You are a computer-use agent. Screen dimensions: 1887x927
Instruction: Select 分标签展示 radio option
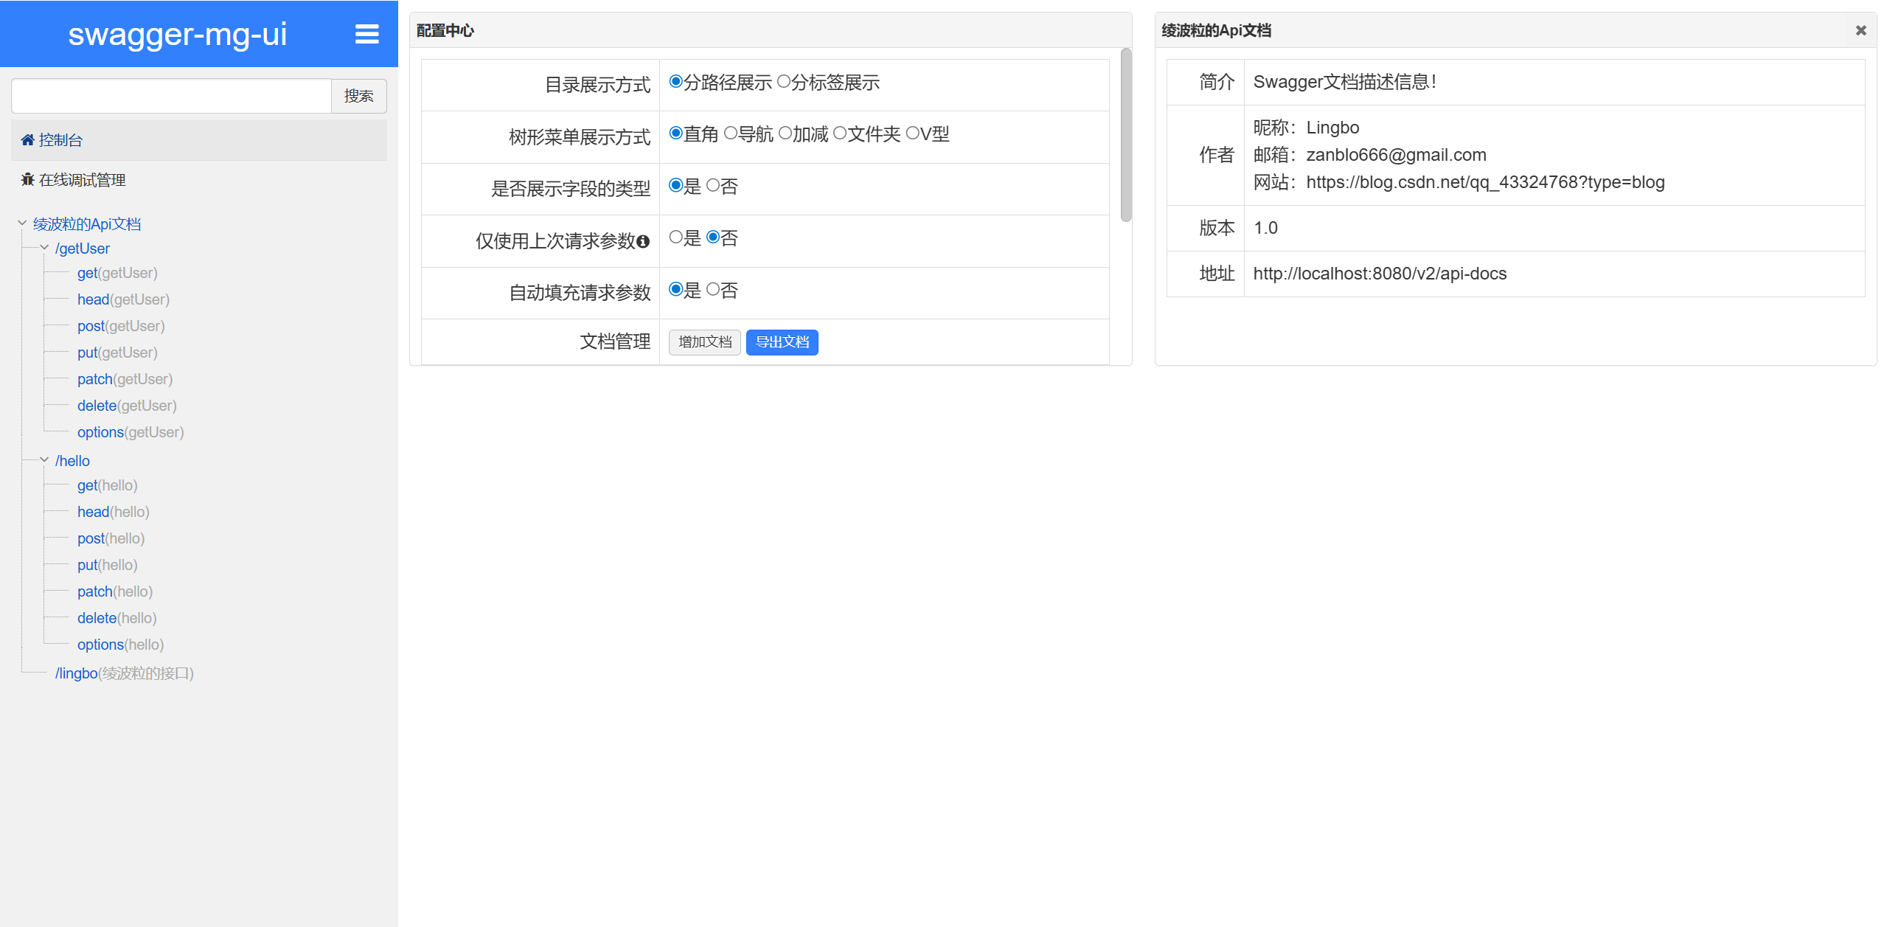point(784,81)
